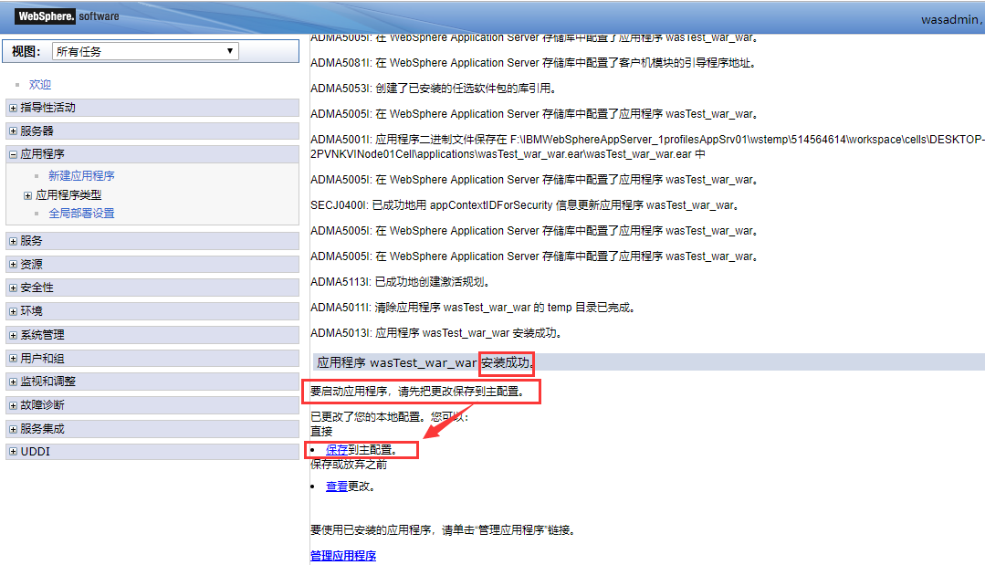The height and width of the screenshot is (565, 985).
Task: Expand the 应用程序类型 subsection
Action: point(28,194)
